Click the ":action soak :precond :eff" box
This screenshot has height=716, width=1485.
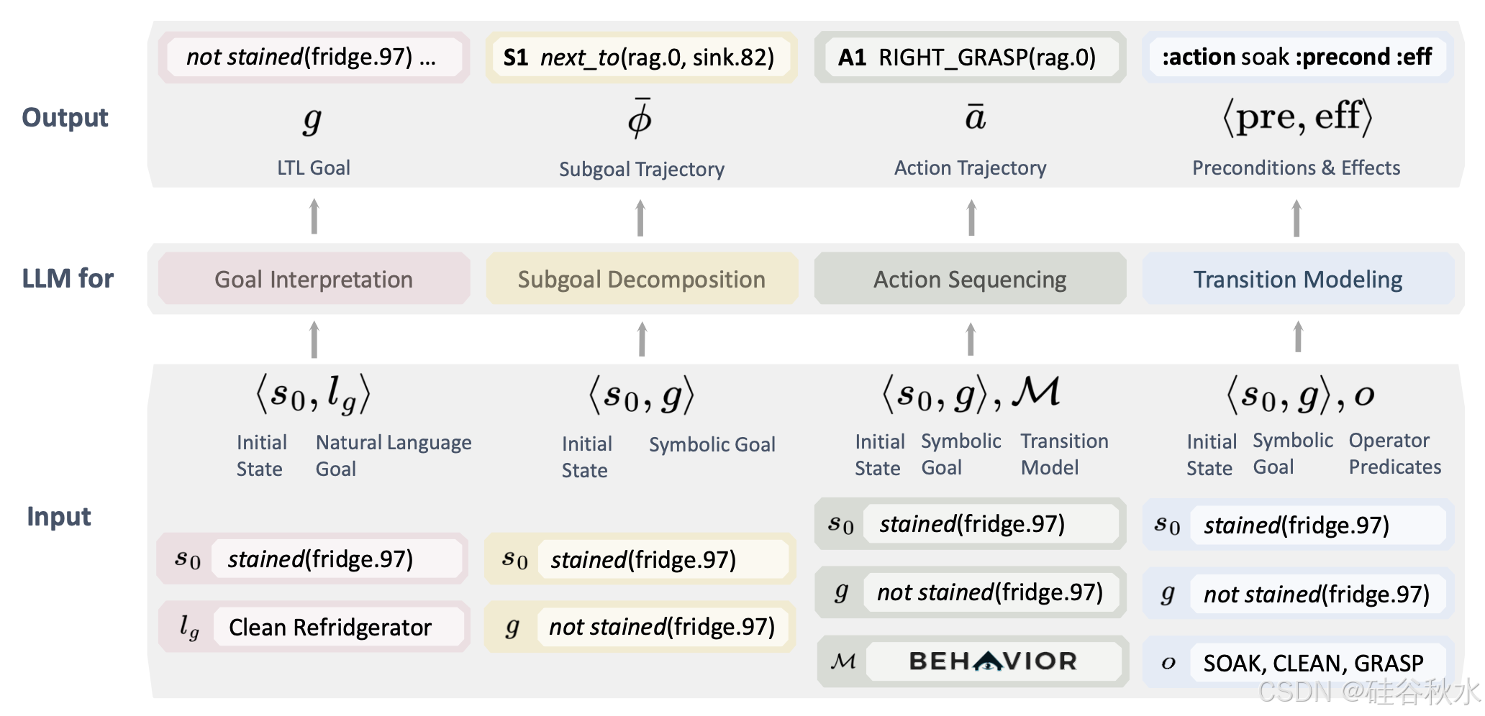coord(1296,56)
